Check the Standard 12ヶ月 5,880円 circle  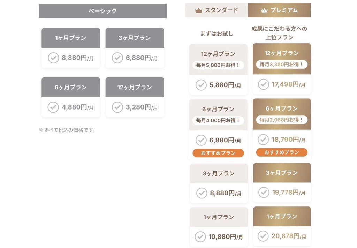click(201, 85)
